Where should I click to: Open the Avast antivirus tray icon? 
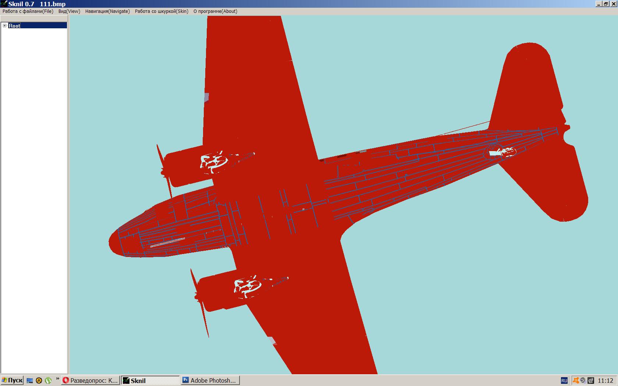pos(576,380)
